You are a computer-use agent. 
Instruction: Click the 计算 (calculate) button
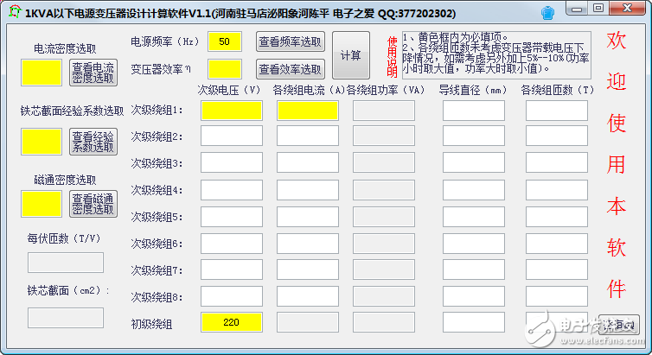[x=351, y=55]
